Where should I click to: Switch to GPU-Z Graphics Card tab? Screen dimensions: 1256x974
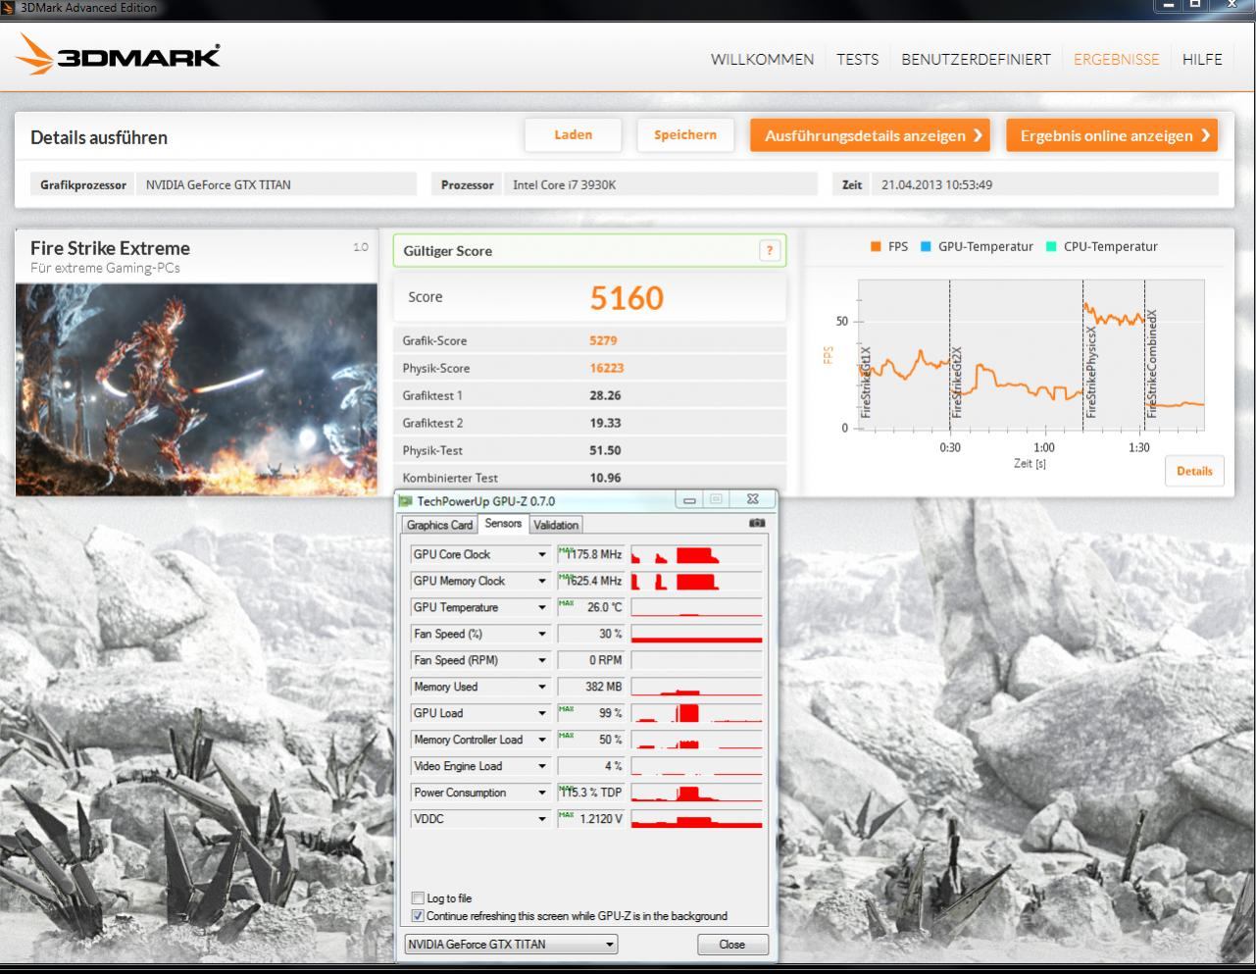coord(439,525)
